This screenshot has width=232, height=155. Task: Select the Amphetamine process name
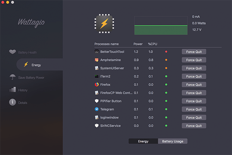click(x=111, y=60)
